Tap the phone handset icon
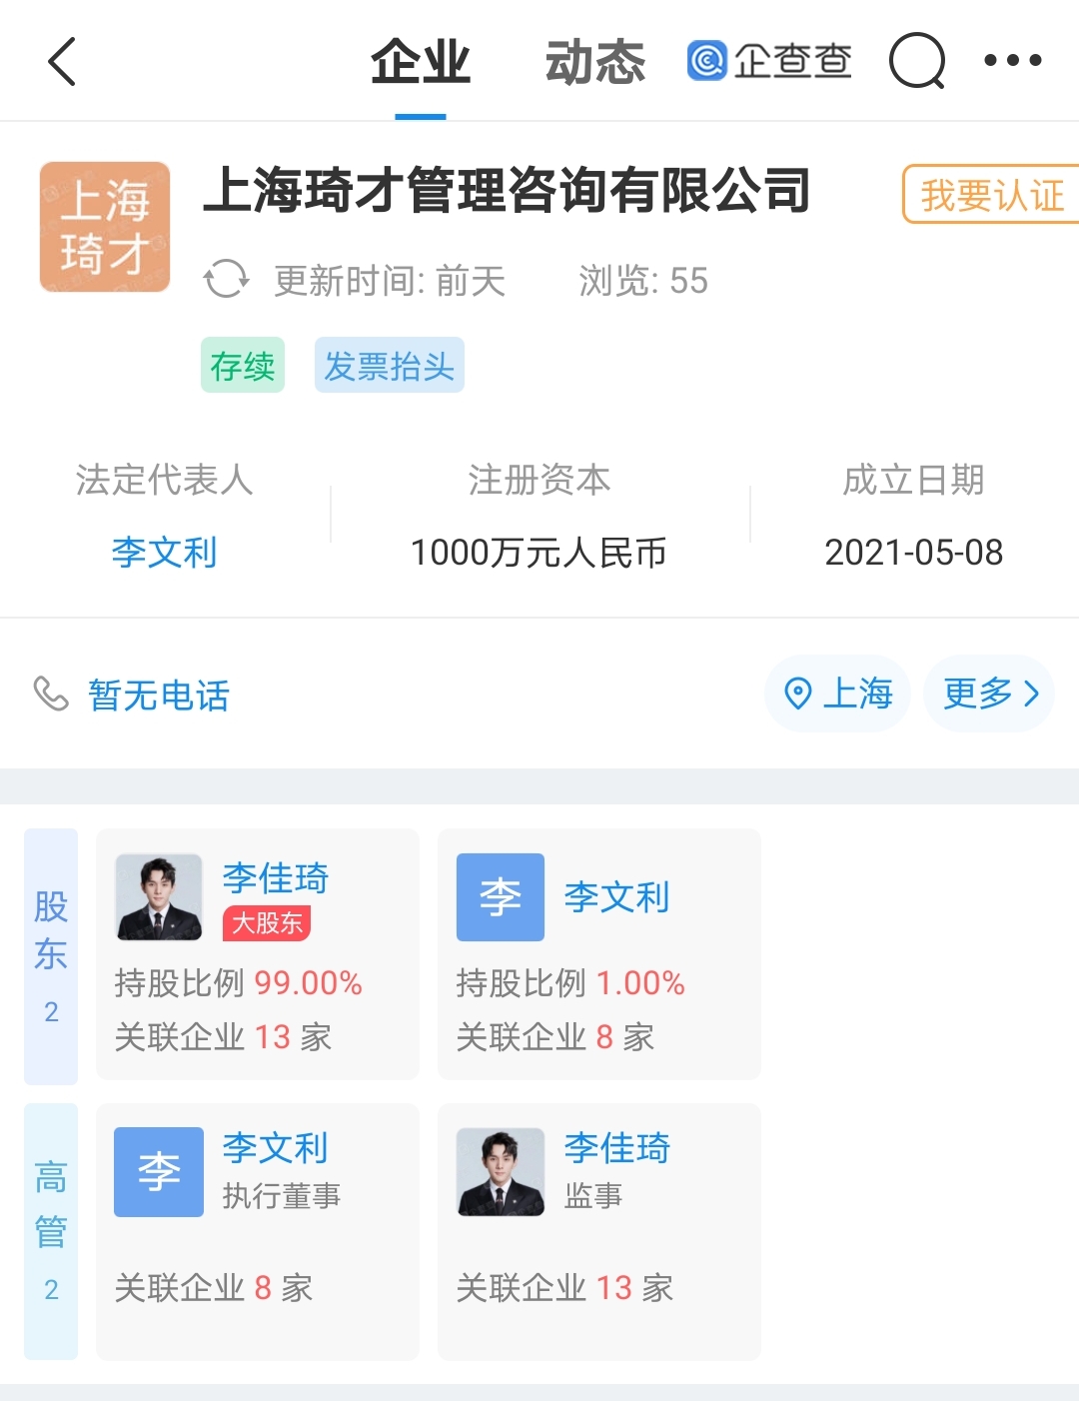 point(51,694)
